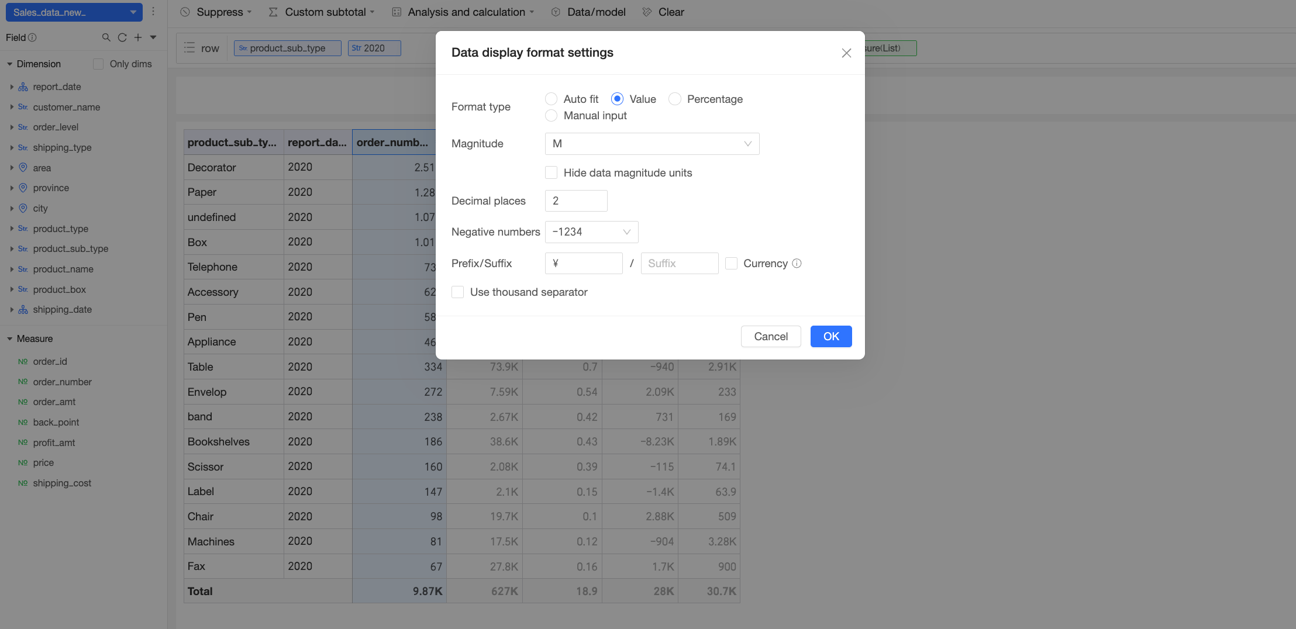Click the province location pin icon
The height and width of the screenshot is (629, 1296).
23,188
